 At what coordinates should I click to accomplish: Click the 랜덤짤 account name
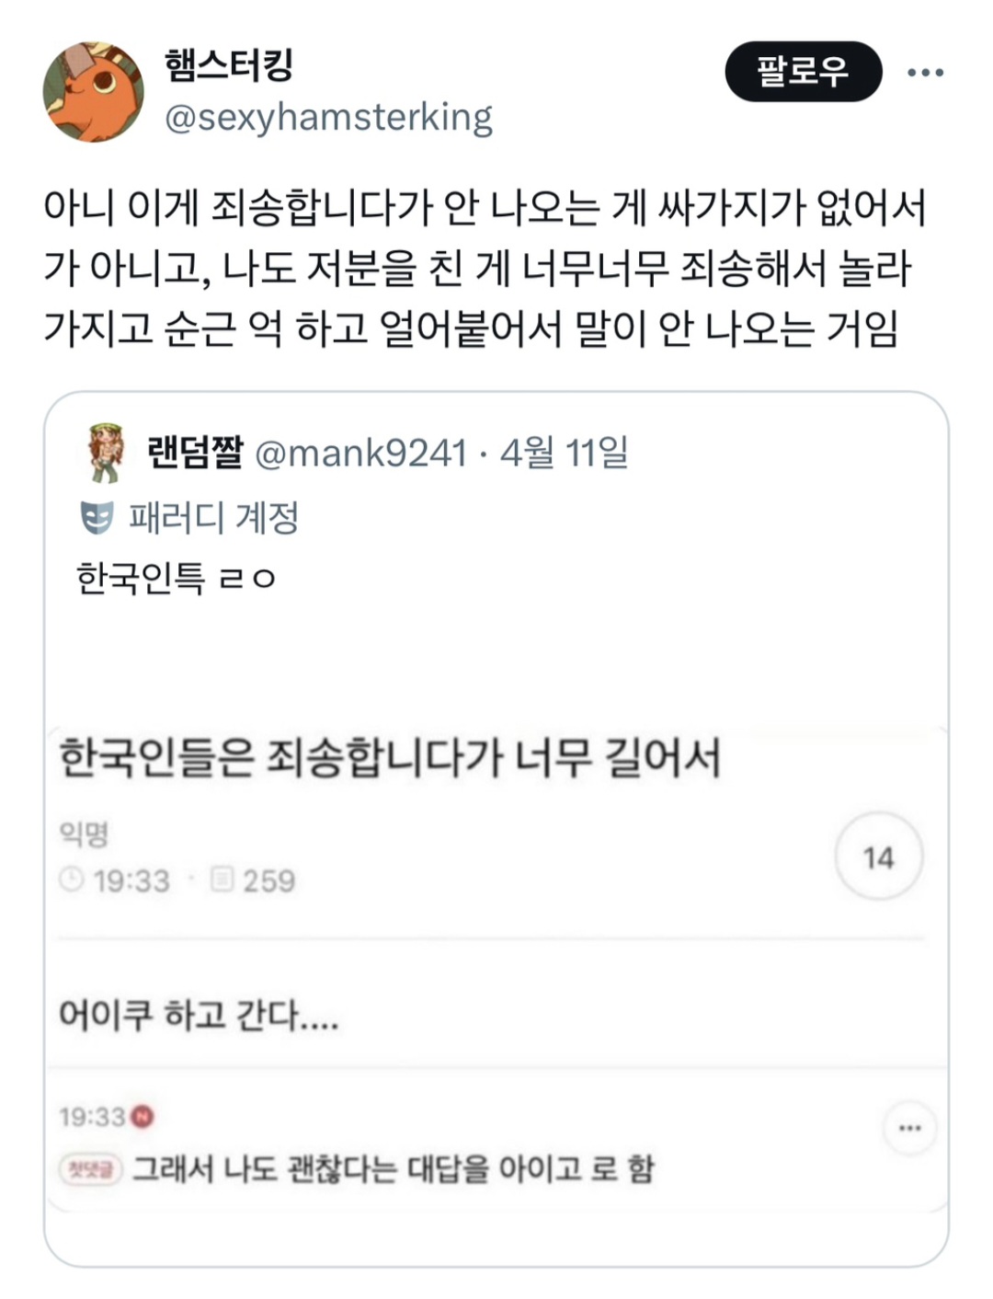(x=195, y=452)
